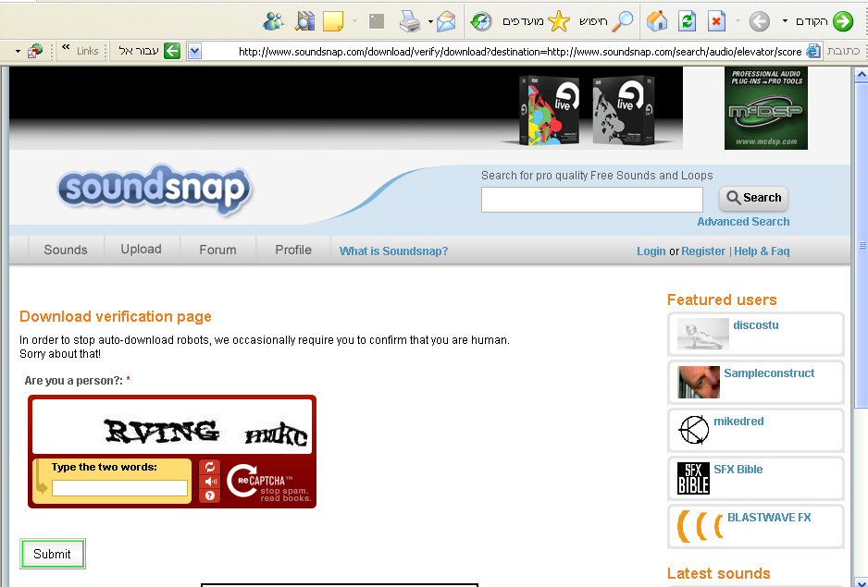Image resolution: width=868 pixels, height=587 pixels.
Task: Click the Ableton Live boxes banner ad
Action: [346, 108]
